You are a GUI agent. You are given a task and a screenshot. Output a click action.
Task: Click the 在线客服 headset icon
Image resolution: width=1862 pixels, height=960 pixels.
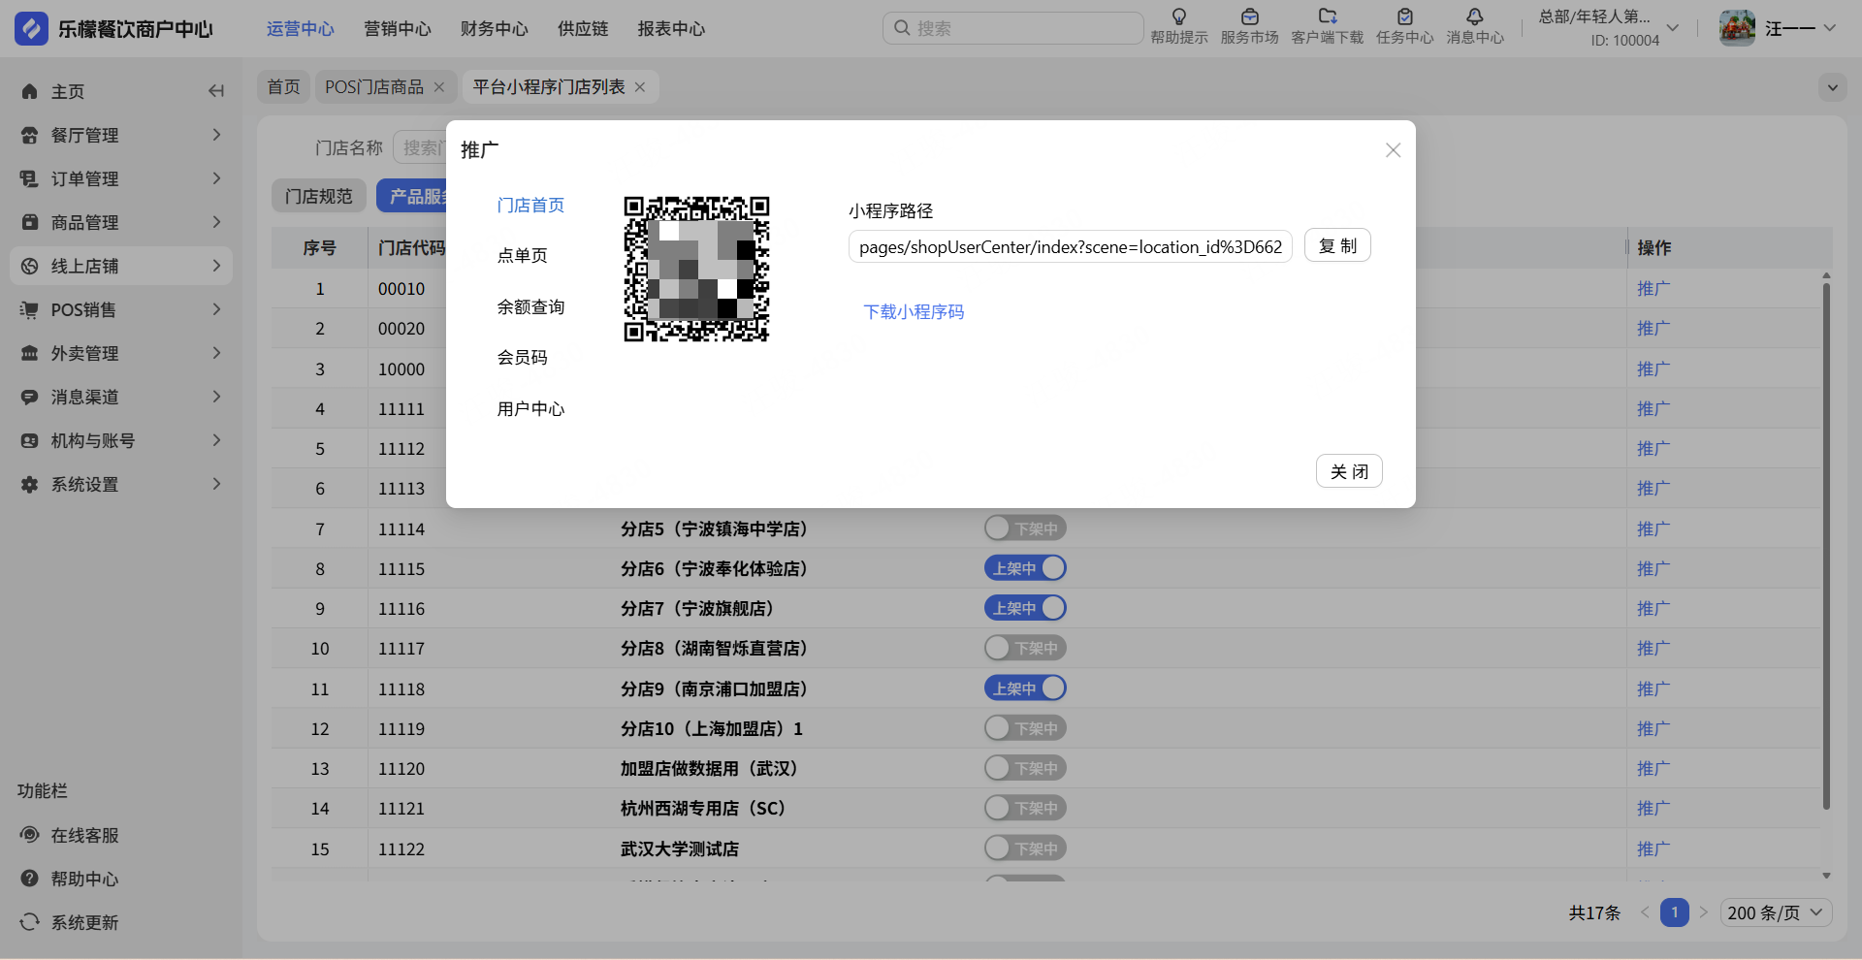30,835
